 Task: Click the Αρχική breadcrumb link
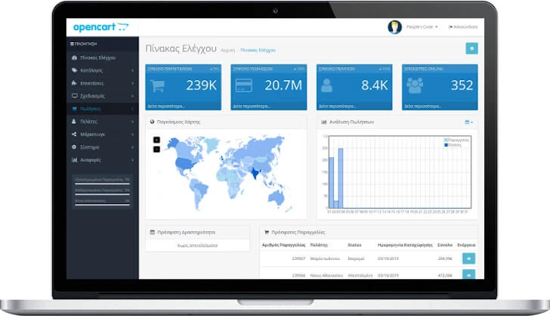[x=227, y=50]
